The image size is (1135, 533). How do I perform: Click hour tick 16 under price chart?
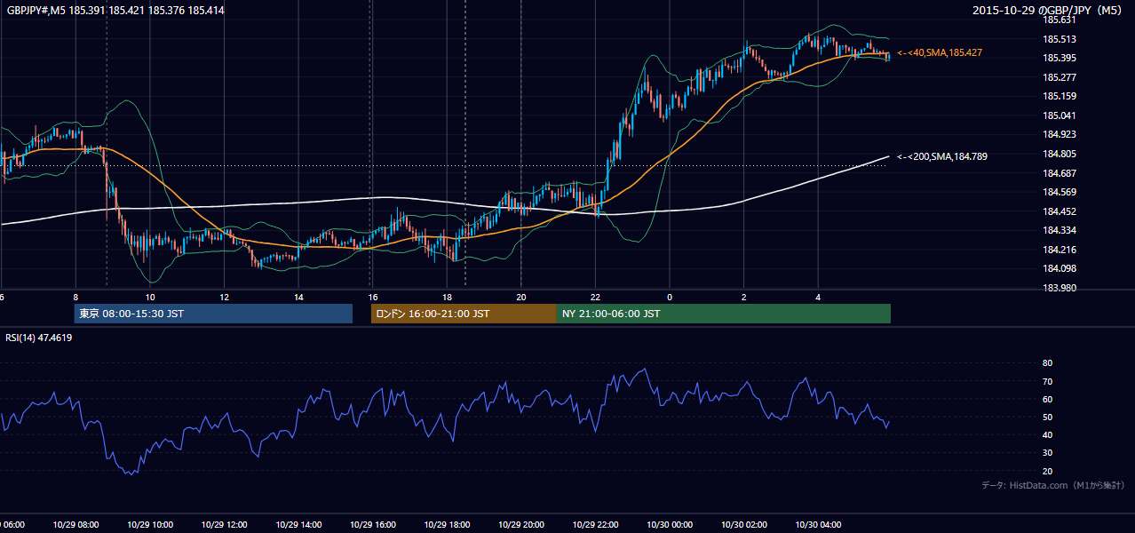tap(373, 298)
